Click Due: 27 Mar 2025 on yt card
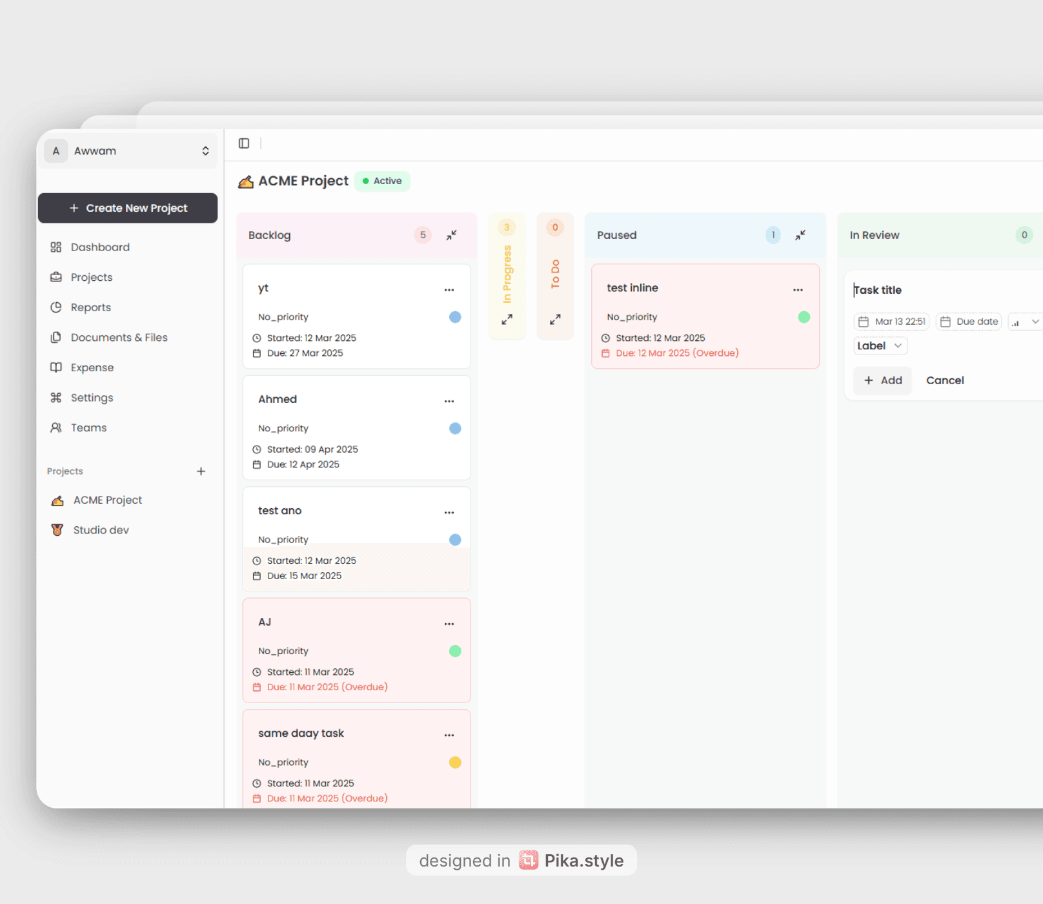Image resolution: width=1043 pixels, height=904 pixels. coord(305,353)
